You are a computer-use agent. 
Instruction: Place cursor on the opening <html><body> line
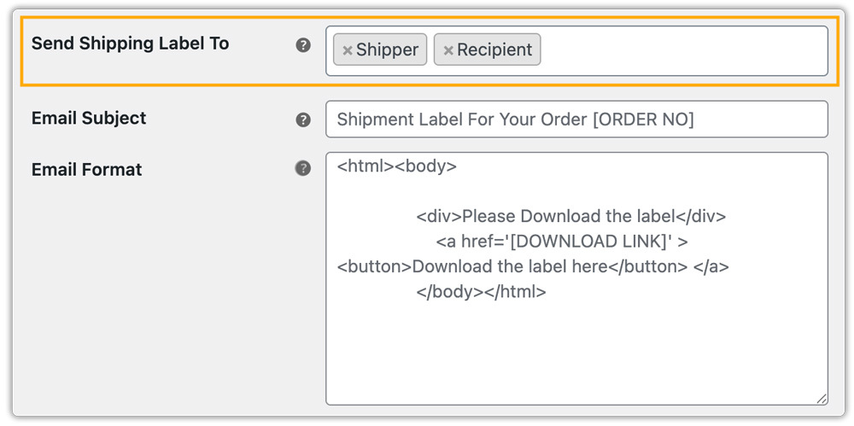click(397, 166)
